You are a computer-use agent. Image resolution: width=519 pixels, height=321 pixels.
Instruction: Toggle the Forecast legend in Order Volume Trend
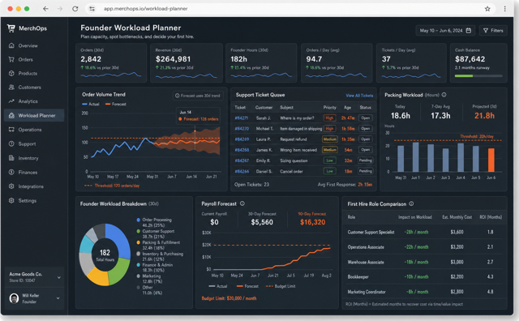115,104
